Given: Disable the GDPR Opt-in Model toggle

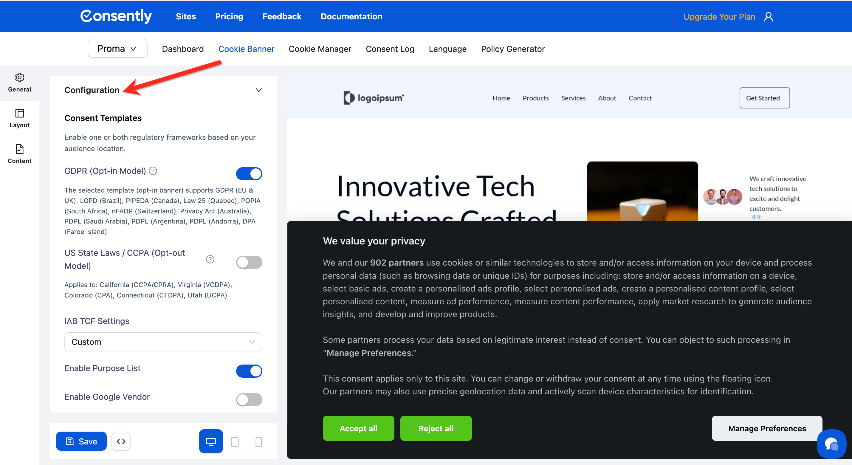Looking at the screenshot, I should 249,174.
